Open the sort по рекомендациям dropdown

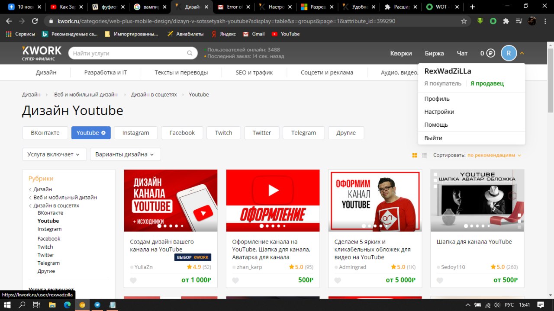click(494, 155)
